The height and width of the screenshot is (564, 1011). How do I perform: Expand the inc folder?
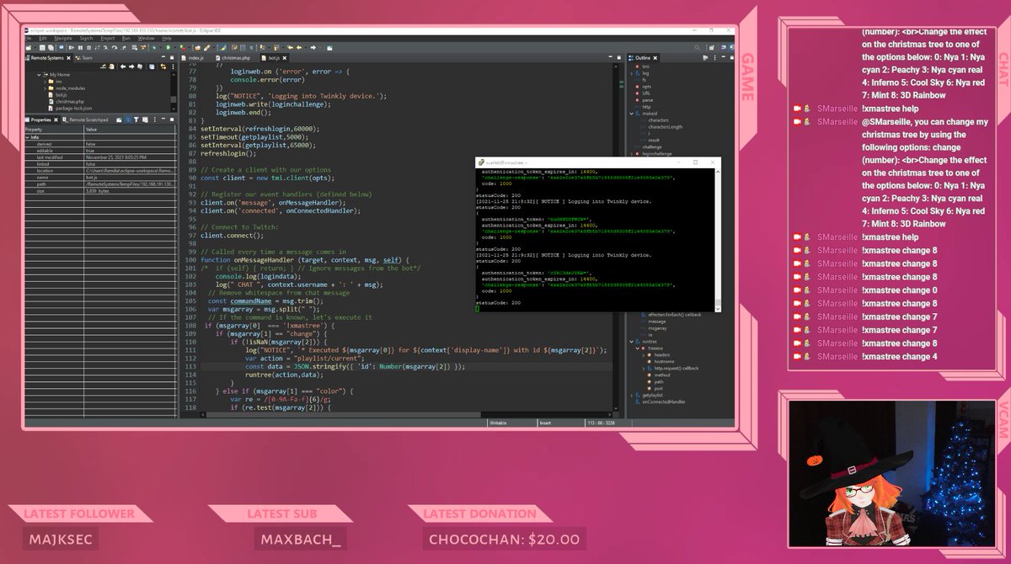(45, 82)
